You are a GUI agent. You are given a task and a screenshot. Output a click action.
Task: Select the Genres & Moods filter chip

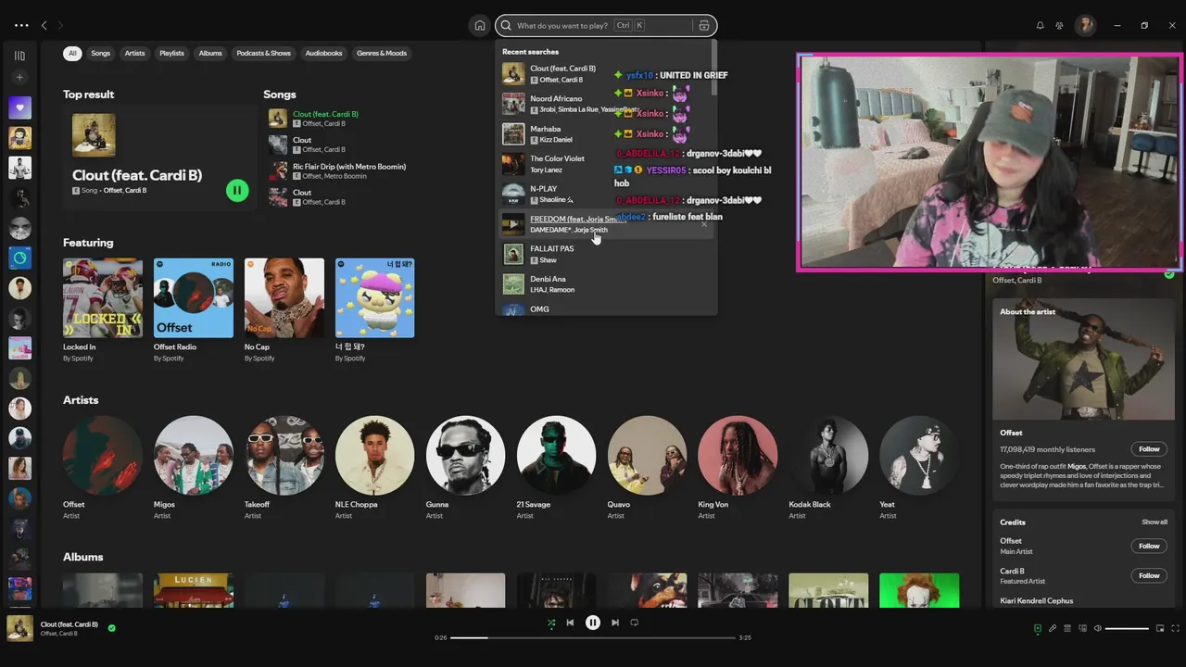[x=382, y=53]
